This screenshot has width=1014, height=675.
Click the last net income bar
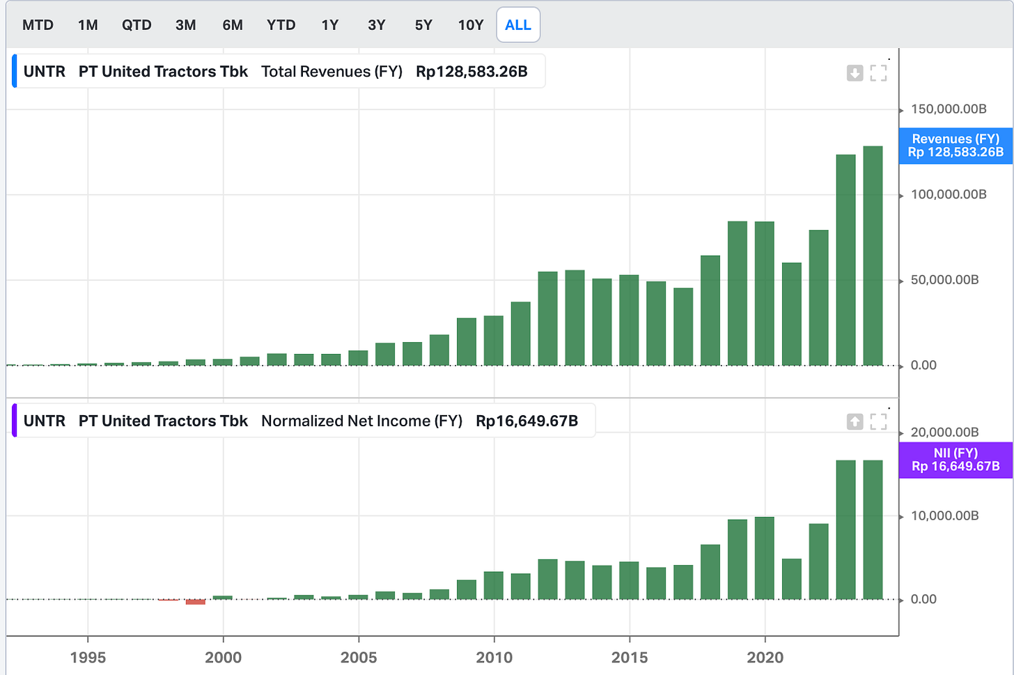pyautogui.click(x=873, y=529)
